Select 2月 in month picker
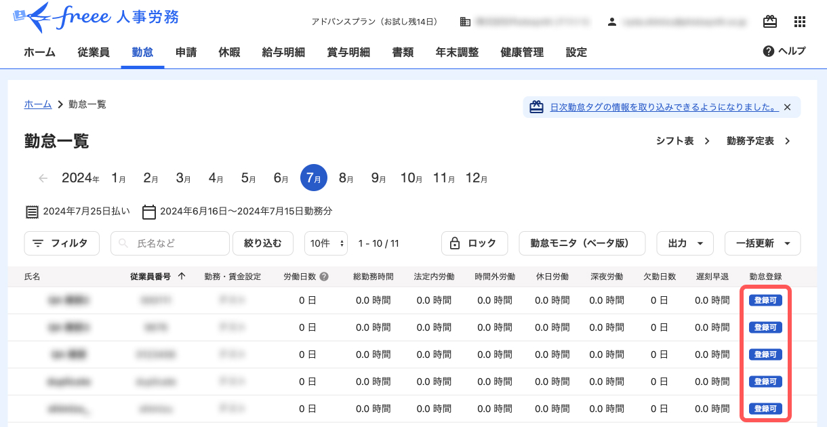827x427 pixels. 150,178
